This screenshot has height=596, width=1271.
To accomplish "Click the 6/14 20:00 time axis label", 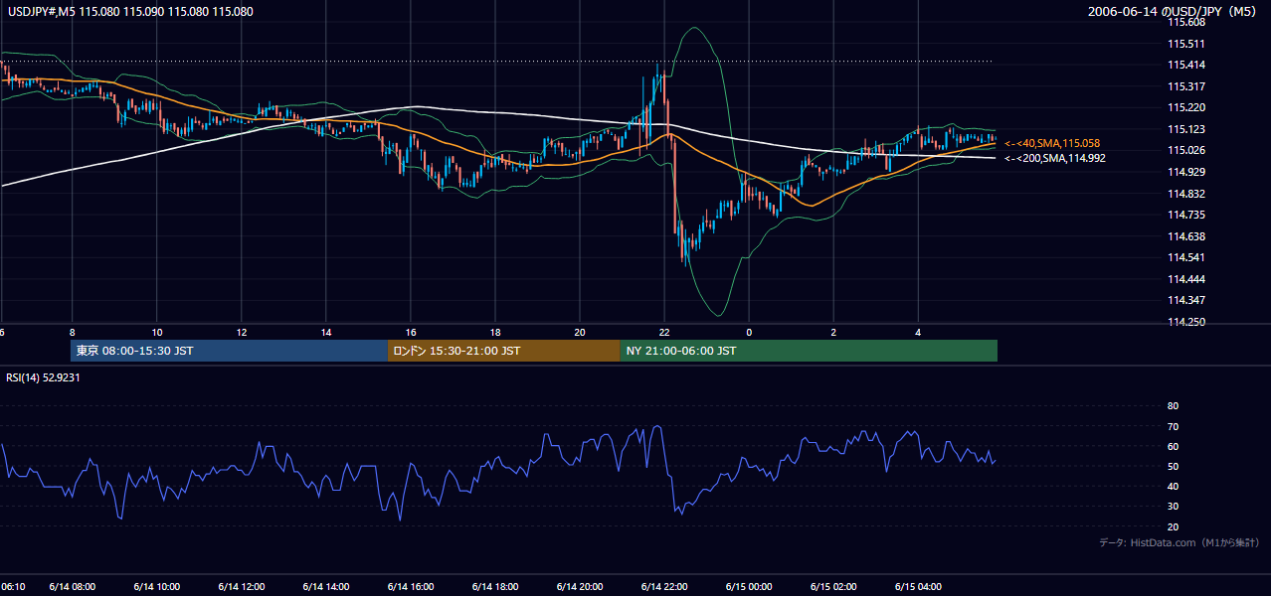I will [x=580, y=587].
